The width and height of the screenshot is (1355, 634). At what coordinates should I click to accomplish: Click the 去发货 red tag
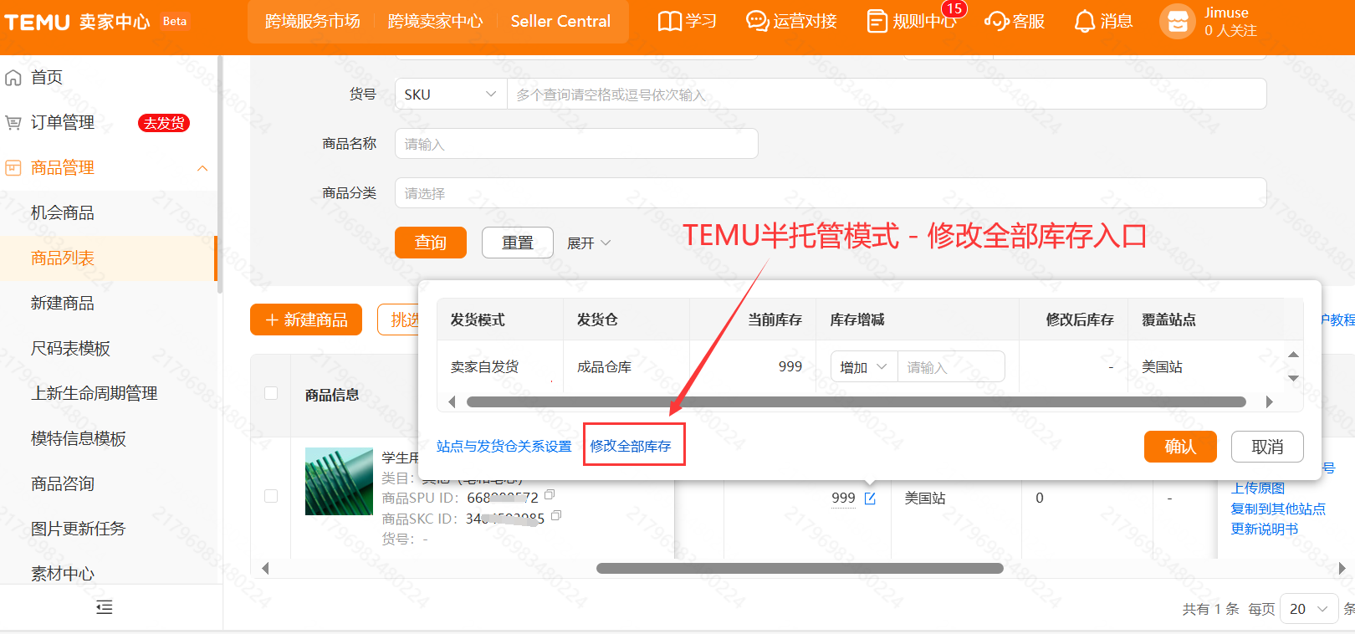(x=164, y=123)
